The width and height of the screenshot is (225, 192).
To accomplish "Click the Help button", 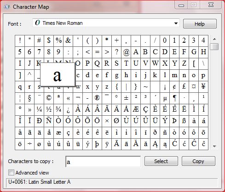I will point(200,24).
